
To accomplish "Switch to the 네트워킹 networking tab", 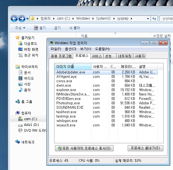I will coord(125,56).
